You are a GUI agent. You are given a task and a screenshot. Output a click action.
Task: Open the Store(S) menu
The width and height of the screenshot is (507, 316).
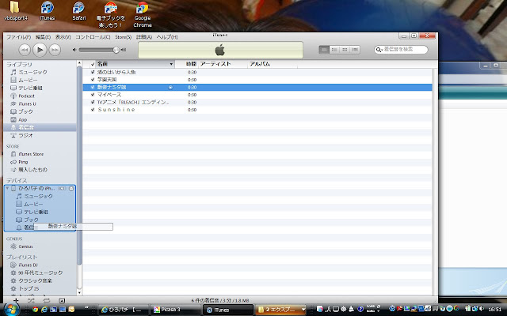click(x=124, y=37)
